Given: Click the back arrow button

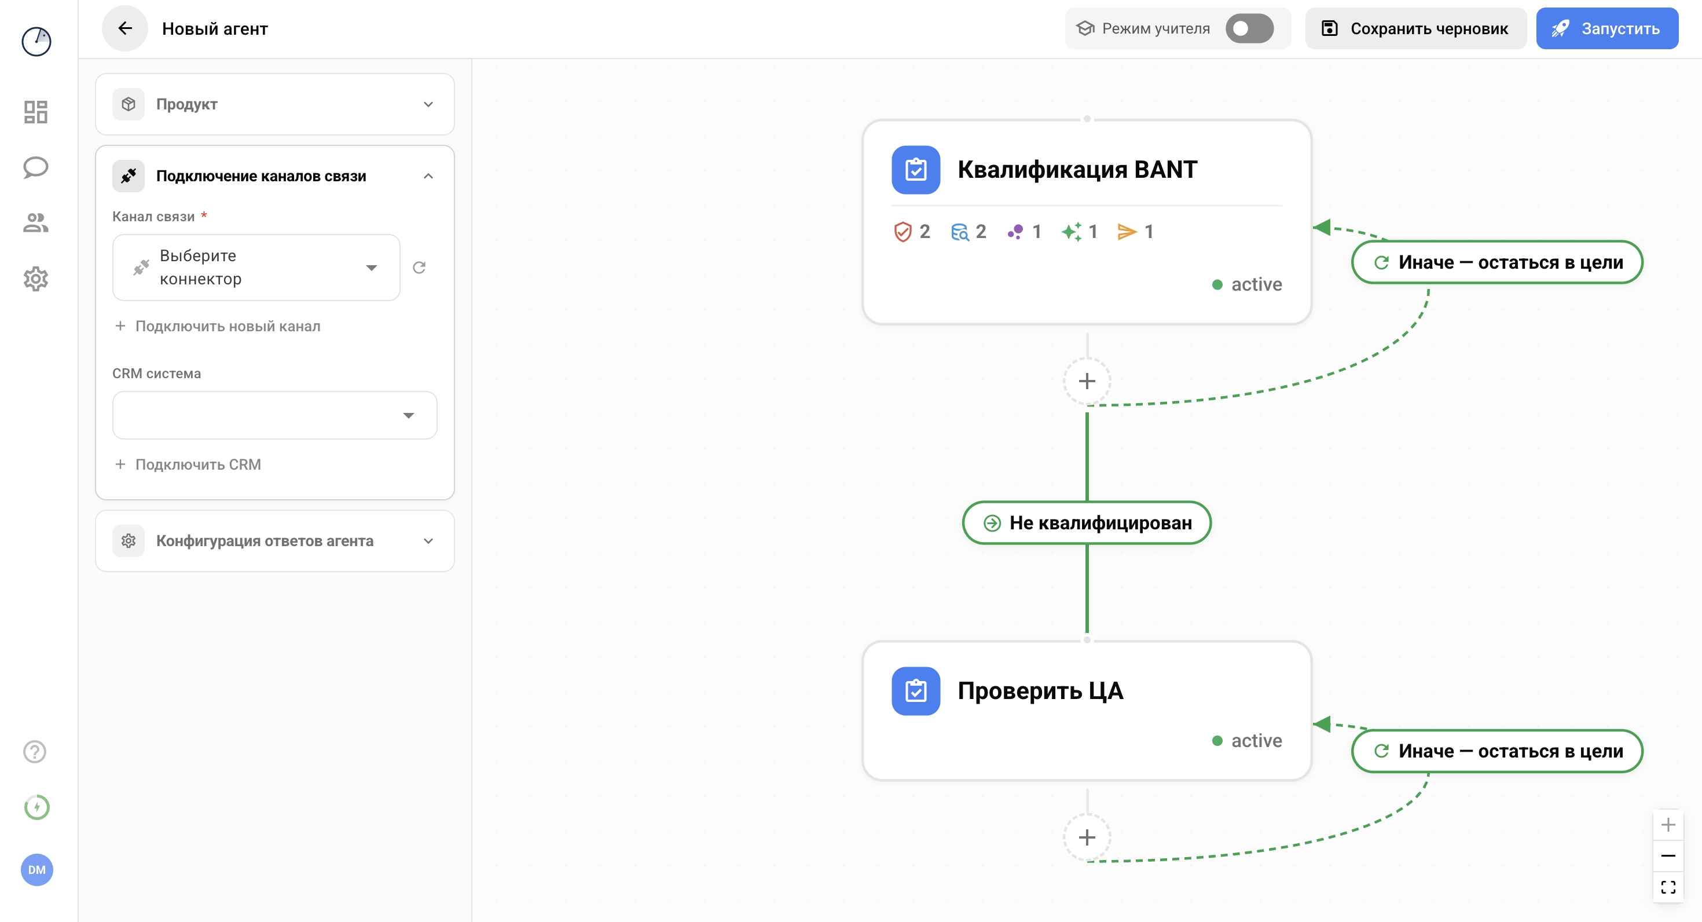Looking at the screenshot, I should click(125, 28).
